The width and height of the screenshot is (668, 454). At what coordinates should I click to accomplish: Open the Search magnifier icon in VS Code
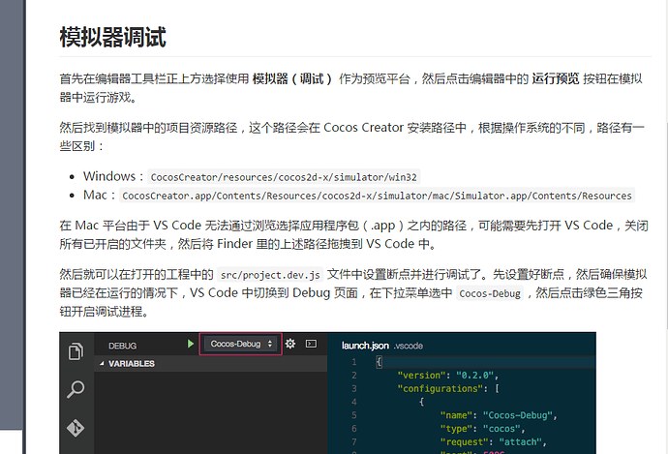[76, 389]
